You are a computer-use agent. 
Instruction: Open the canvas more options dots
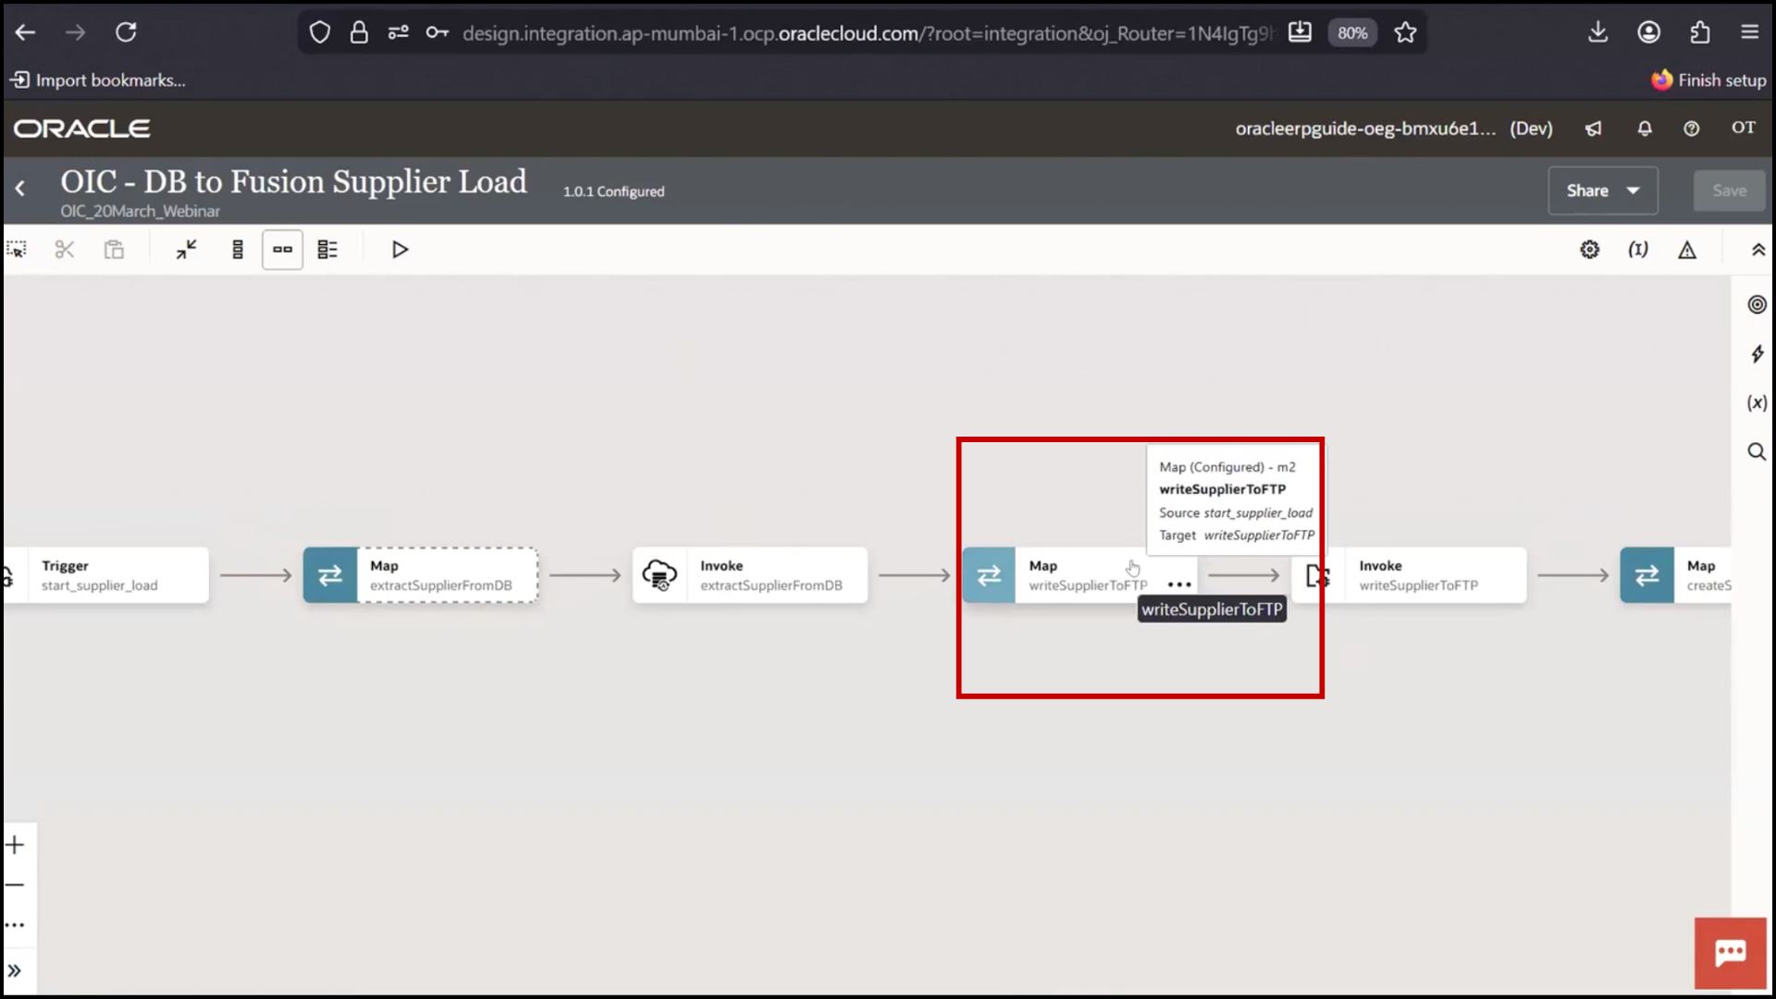tap(15, 925)
